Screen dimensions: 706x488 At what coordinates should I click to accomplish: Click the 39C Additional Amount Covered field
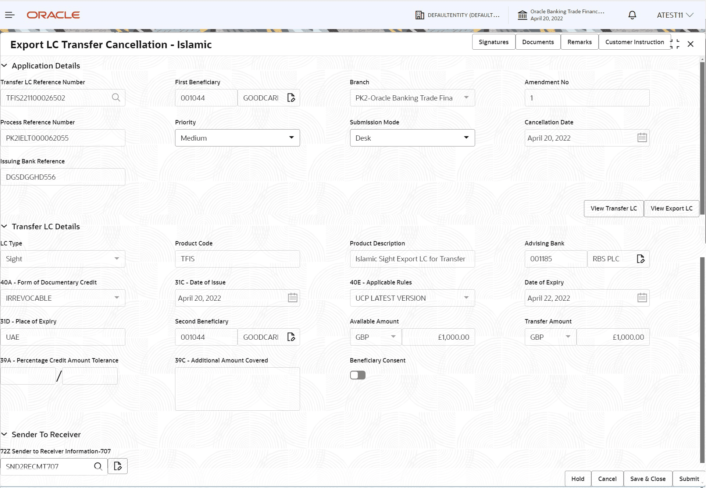coord(238,389)
